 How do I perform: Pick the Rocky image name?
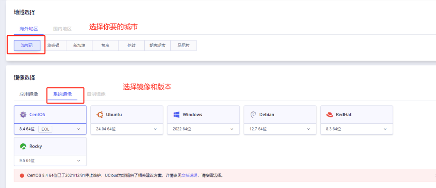click(x=36, y=146)
